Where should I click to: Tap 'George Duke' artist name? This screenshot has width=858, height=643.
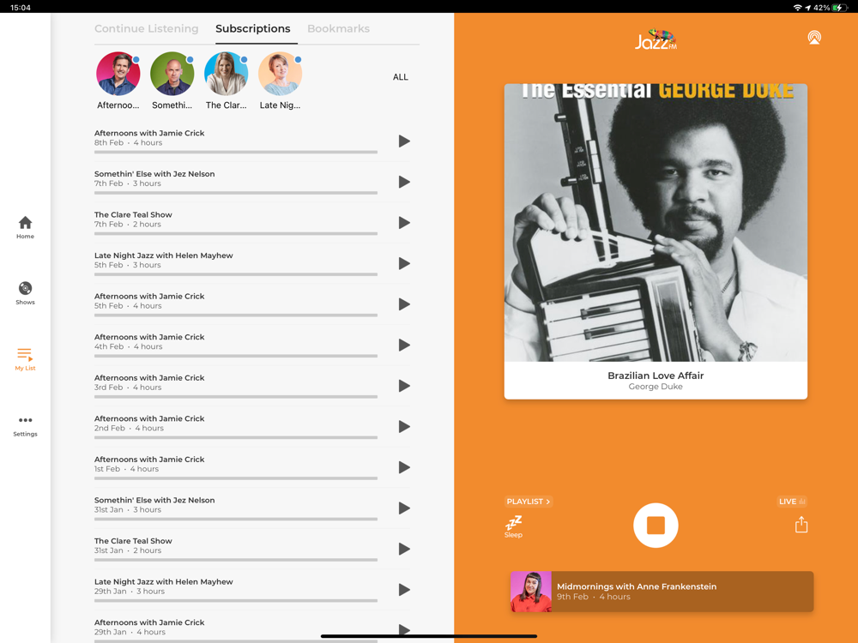(x=656, y=387)
